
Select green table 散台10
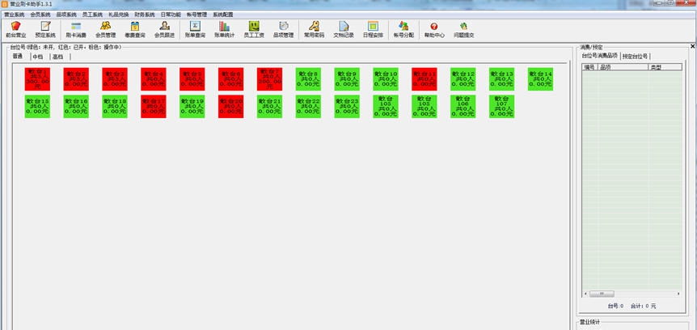pyautogui.click(x=386, y=79)
